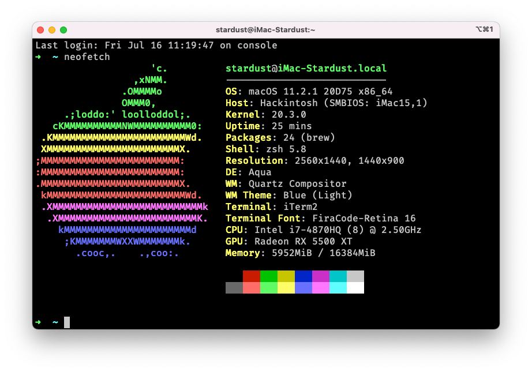Click the light gray color block
The image size is (532, 372).
(x=355, y=276)
